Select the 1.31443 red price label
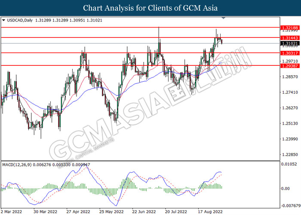Viewport: 301px width, 215px height. (290, 38)
